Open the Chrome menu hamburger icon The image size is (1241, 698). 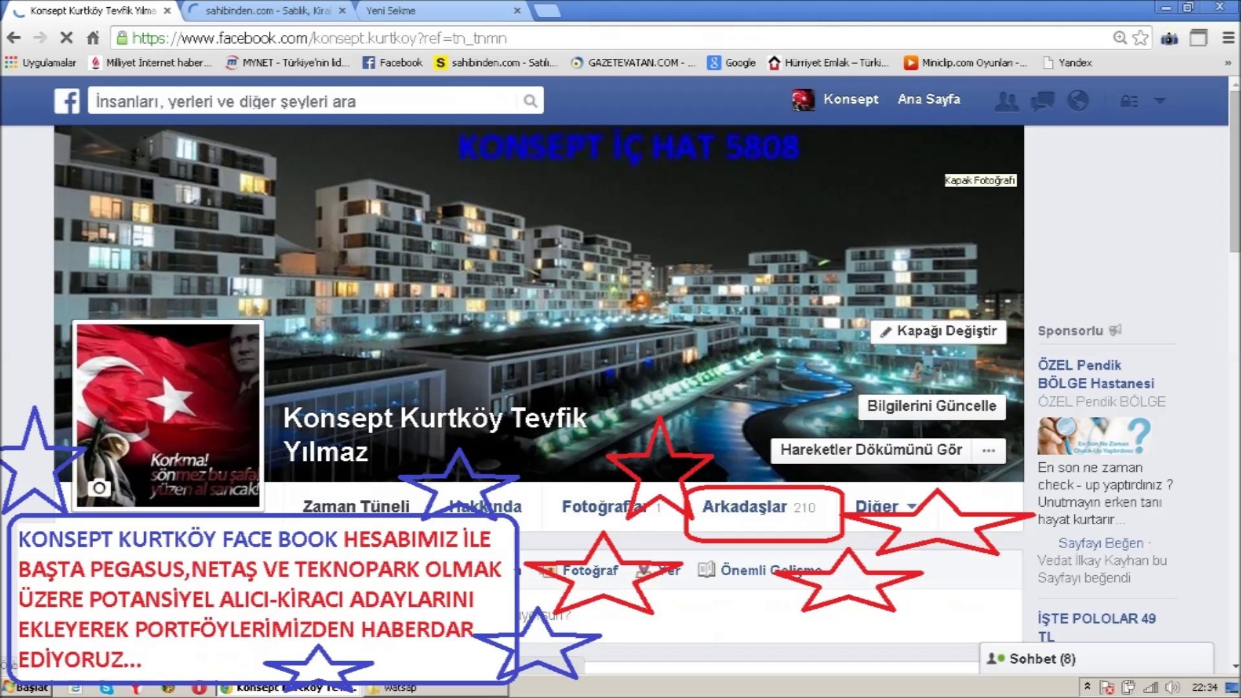click(x=1228, y=38)
